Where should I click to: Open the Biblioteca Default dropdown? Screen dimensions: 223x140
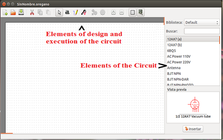(x=202, y=22)
